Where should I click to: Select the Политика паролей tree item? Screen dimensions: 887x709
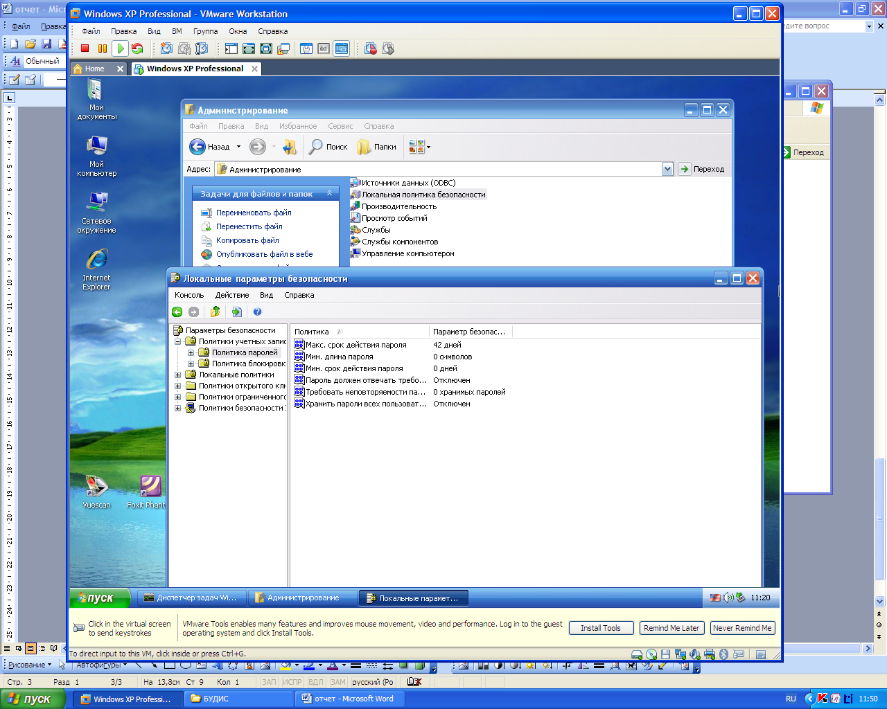coord(245,352)
